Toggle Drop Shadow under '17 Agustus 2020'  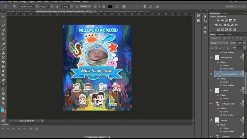221,115
